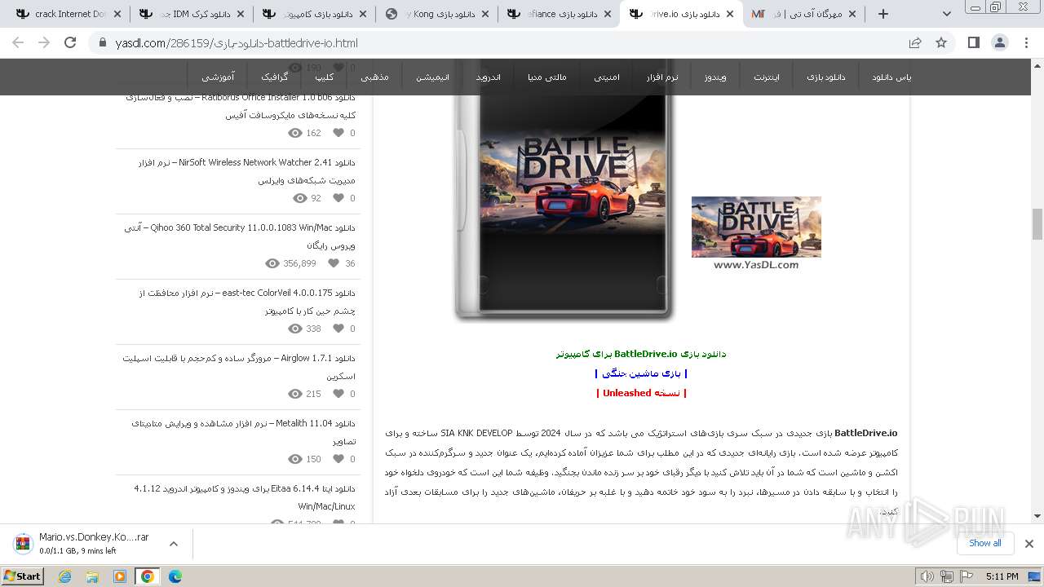This screenshot has height=587, width=1044.
Task: Toggle the browser side panel icon
Action: point(973,42)
